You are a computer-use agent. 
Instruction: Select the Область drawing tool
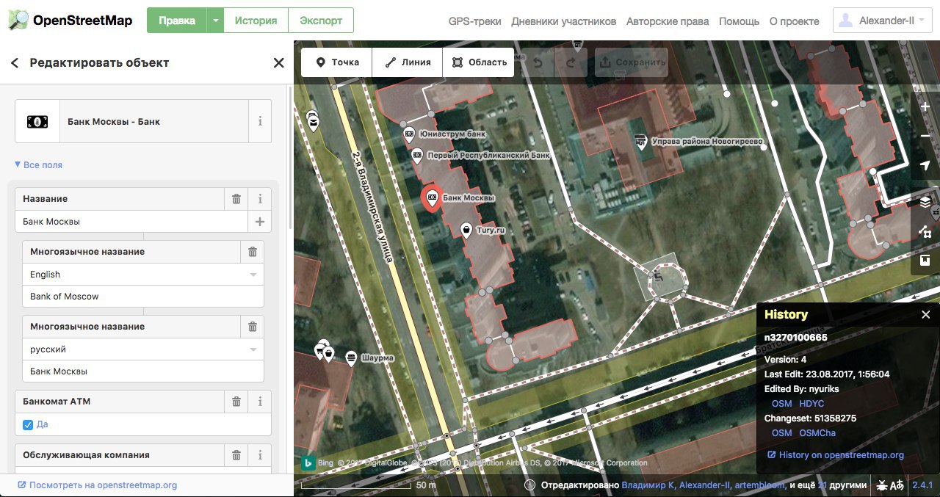coord(478,62)
